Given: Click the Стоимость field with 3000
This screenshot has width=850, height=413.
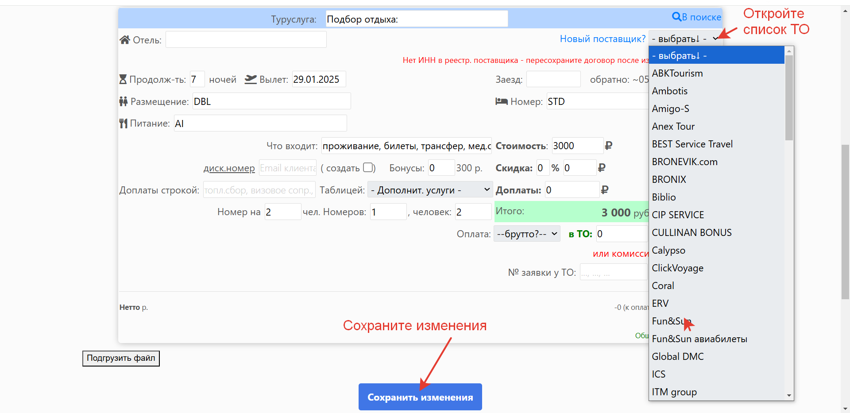Looking at the screenshot, I should (578, 146).
